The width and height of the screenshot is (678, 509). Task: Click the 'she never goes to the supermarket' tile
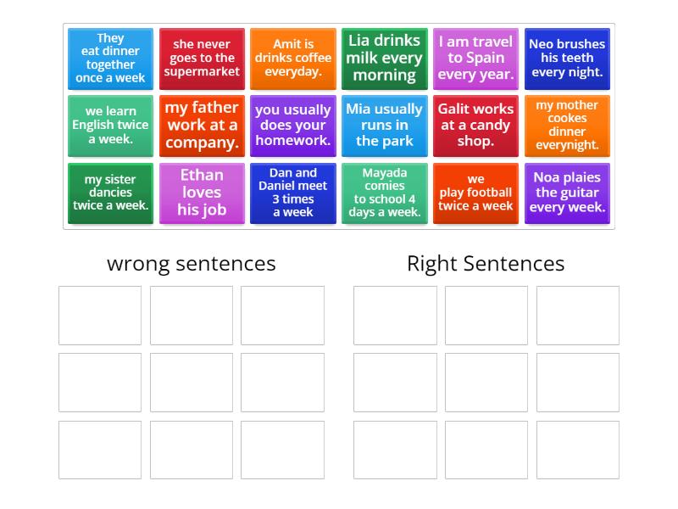pos(202,59)
